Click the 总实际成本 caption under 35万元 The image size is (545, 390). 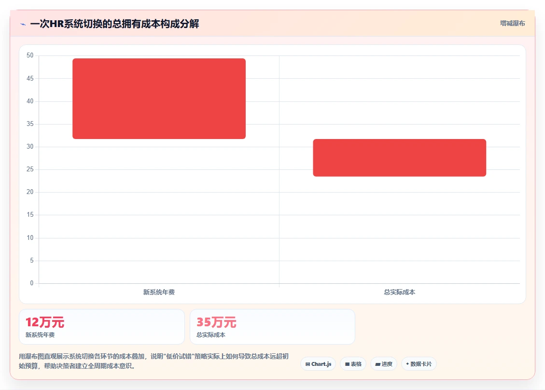(211, 335)
